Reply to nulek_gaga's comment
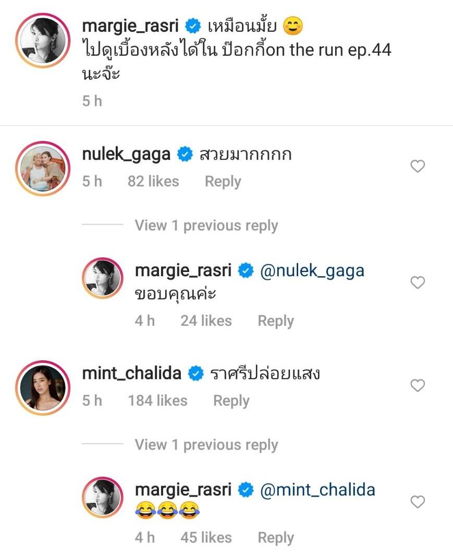 [x=223, y=182]
